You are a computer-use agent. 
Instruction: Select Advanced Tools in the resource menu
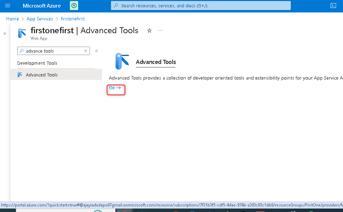(56, 75)
